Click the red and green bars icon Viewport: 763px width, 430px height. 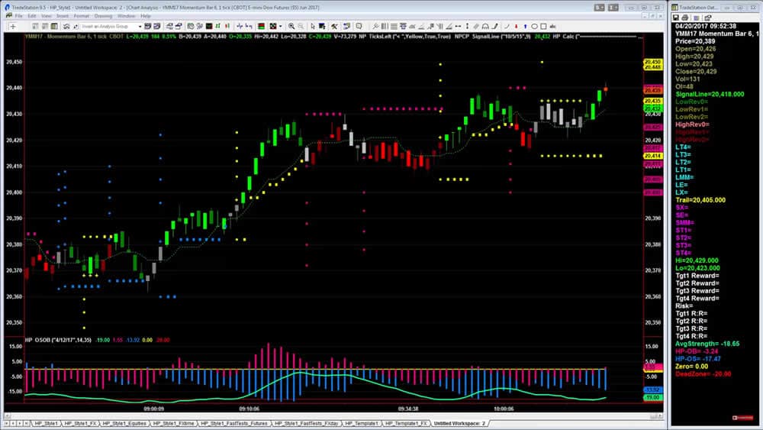tap(261, 26)
